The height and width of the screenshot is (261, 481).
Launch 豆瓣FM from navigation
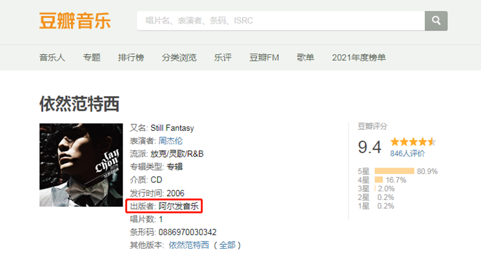coord(264,57)
